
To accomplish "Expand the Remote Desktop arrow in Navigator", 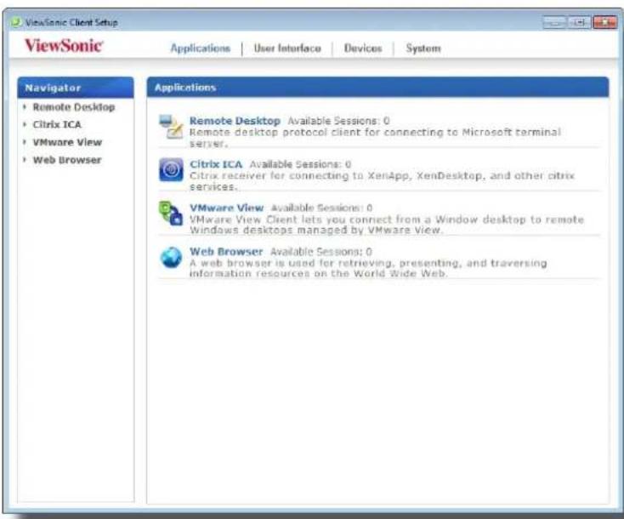I will click(25, 106).
